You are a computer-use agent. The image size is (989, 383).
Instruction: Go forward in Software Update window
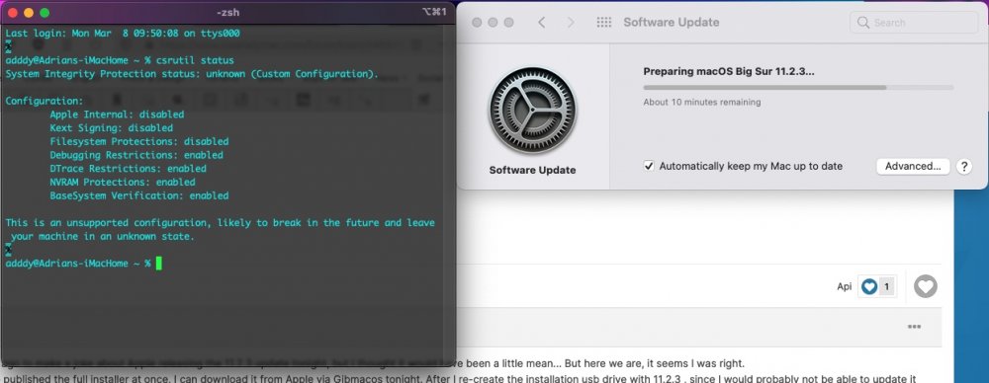click(x=571, y=23)
